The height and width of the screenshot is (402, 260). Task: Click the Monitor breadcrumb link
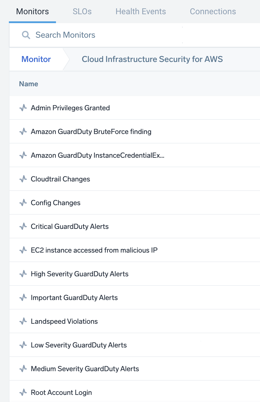[36, 59]
